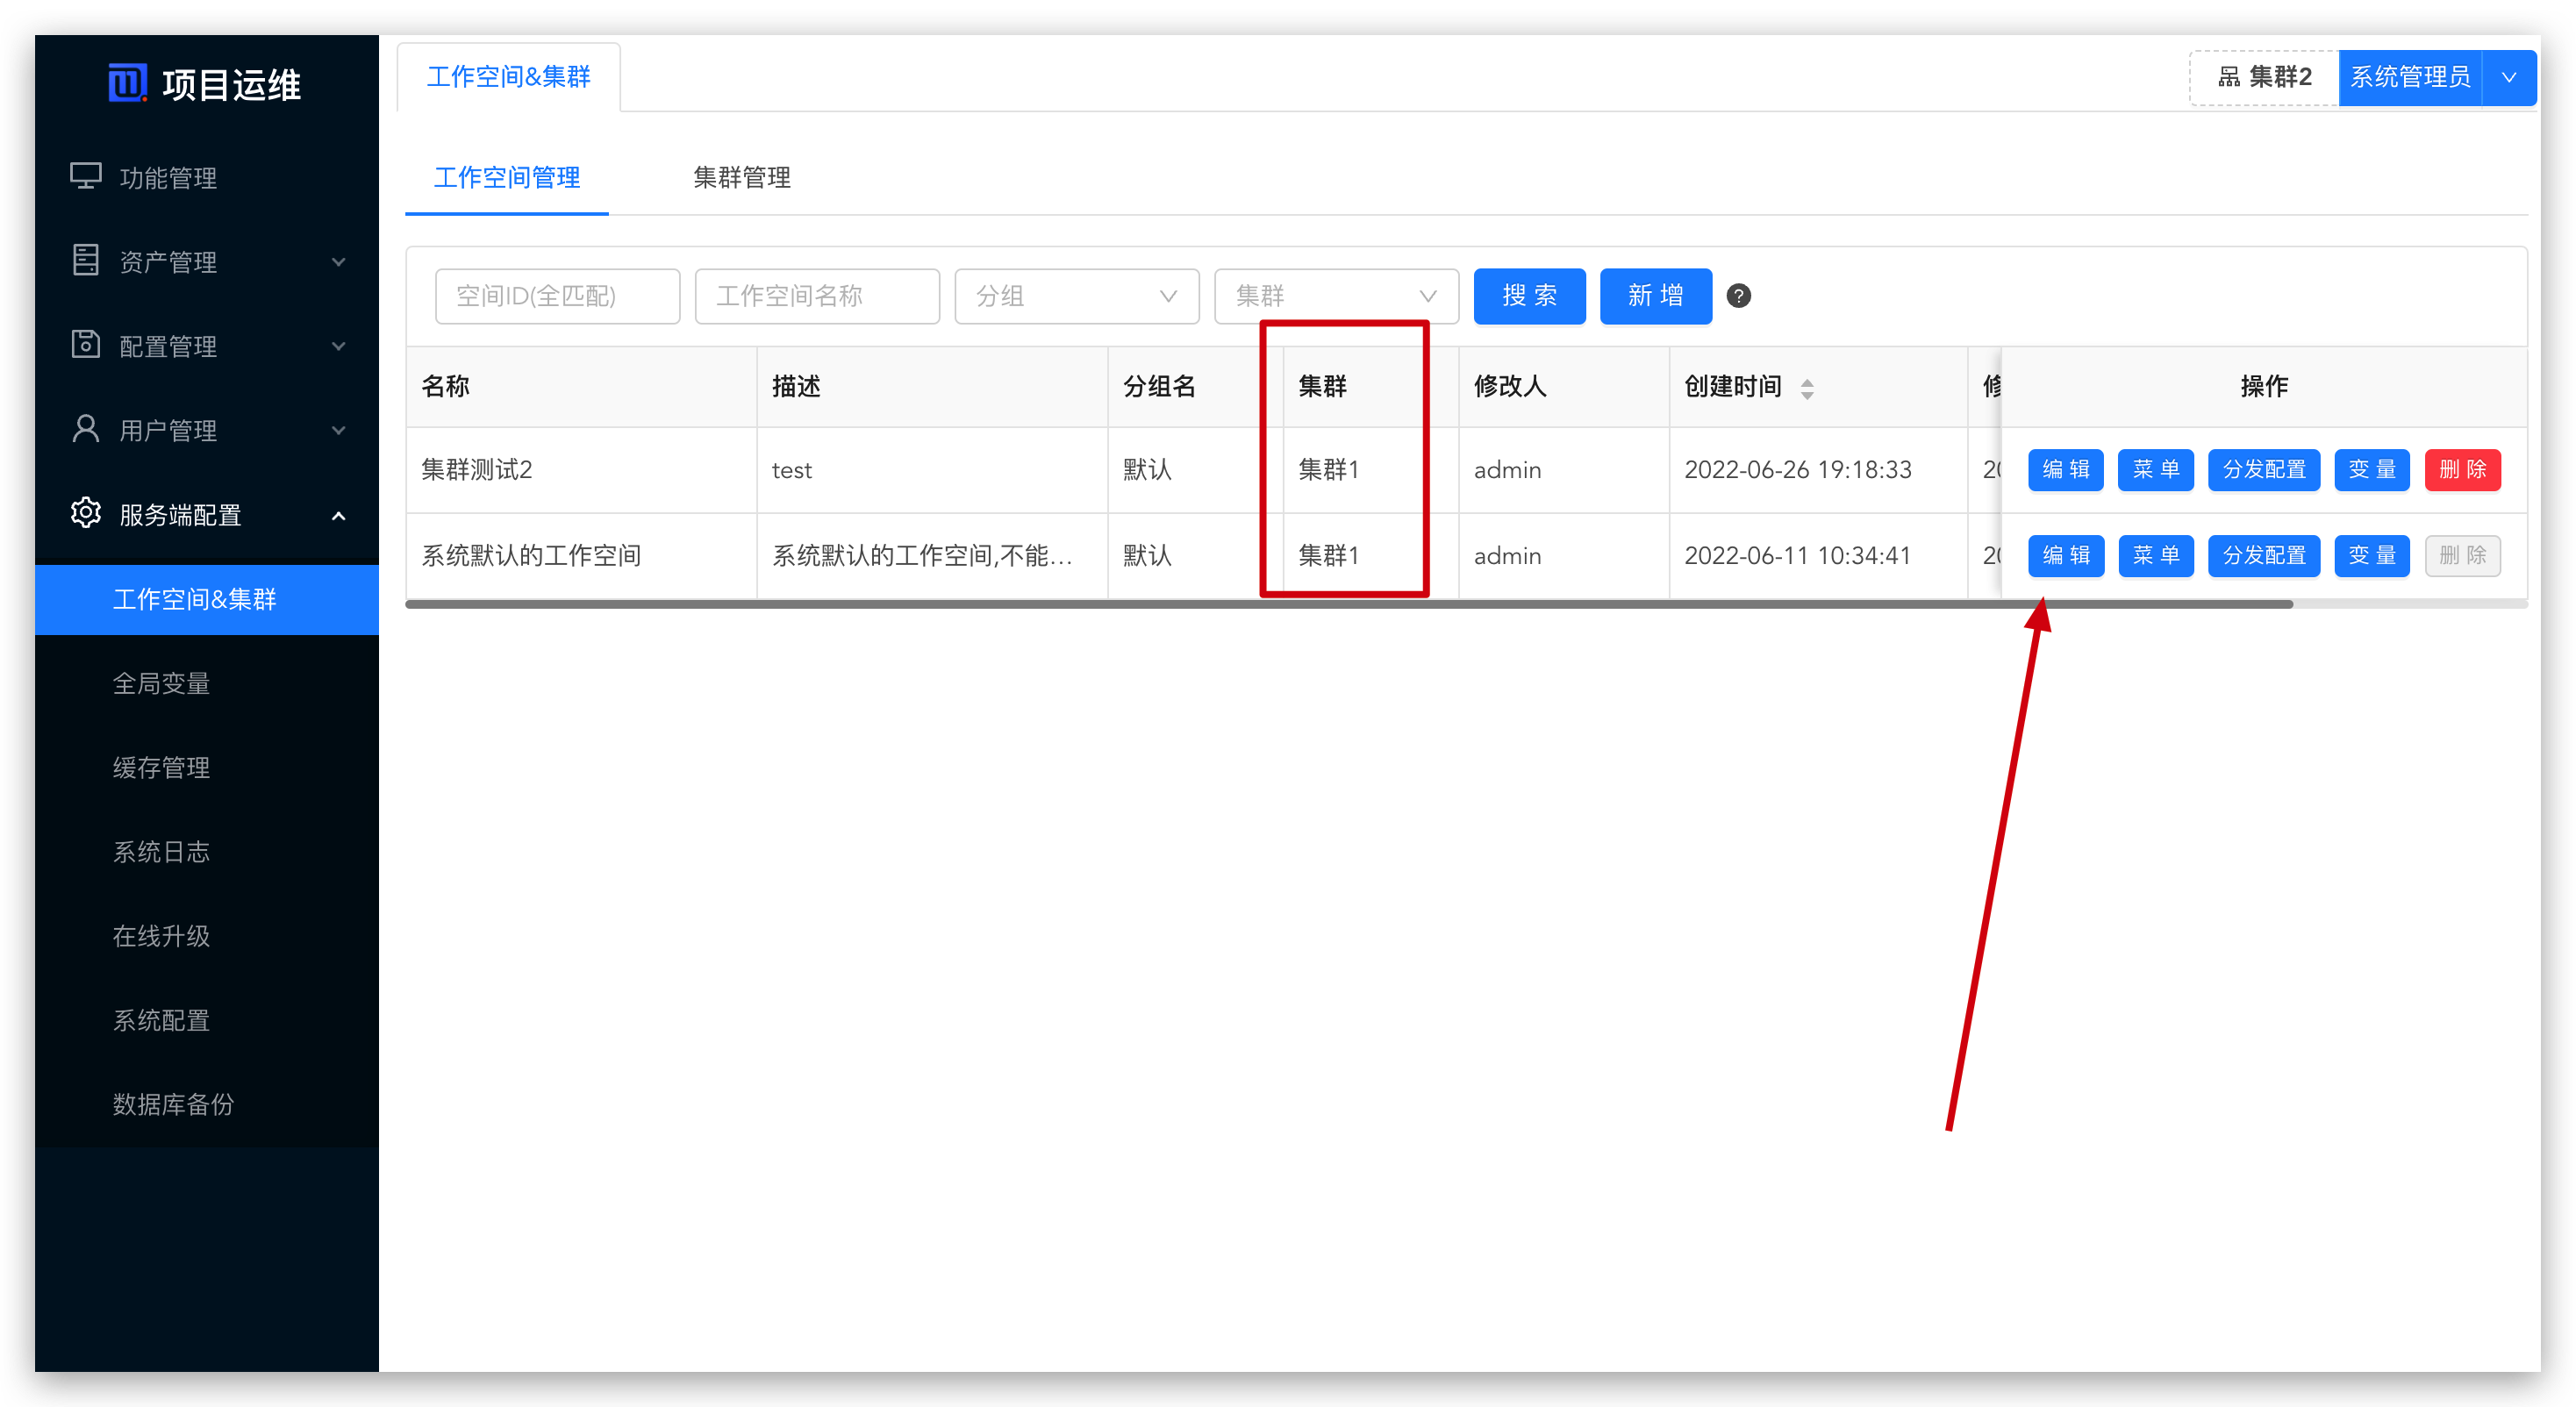The width and height of the screenshot is (2576, 1407).
Task: Focus the 工作空间名称 input field
Action: (x=816, y=296)
